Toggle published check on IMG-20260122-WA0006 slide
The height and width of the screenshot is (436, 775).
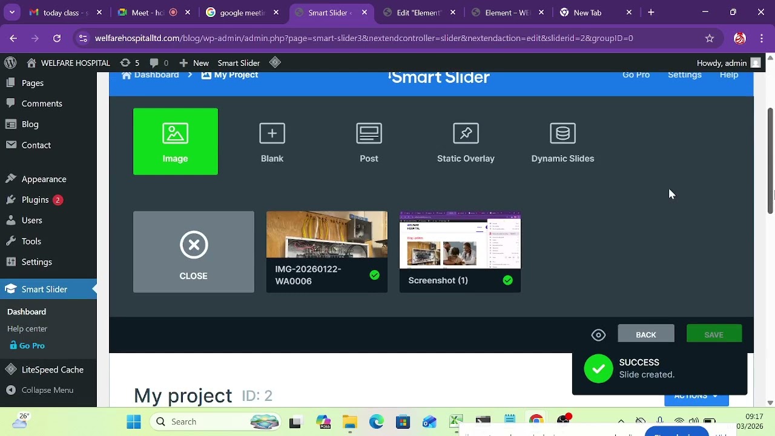pos(375,275)
